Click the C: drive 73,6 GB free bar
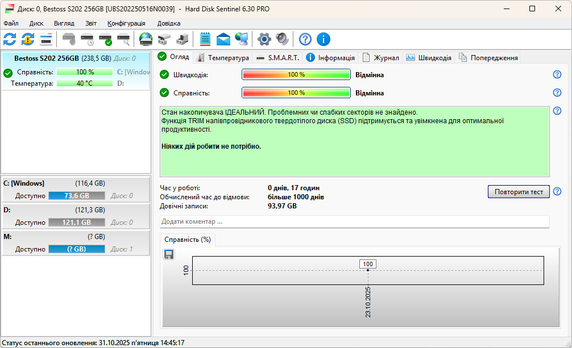 click(x=77, y=196)
